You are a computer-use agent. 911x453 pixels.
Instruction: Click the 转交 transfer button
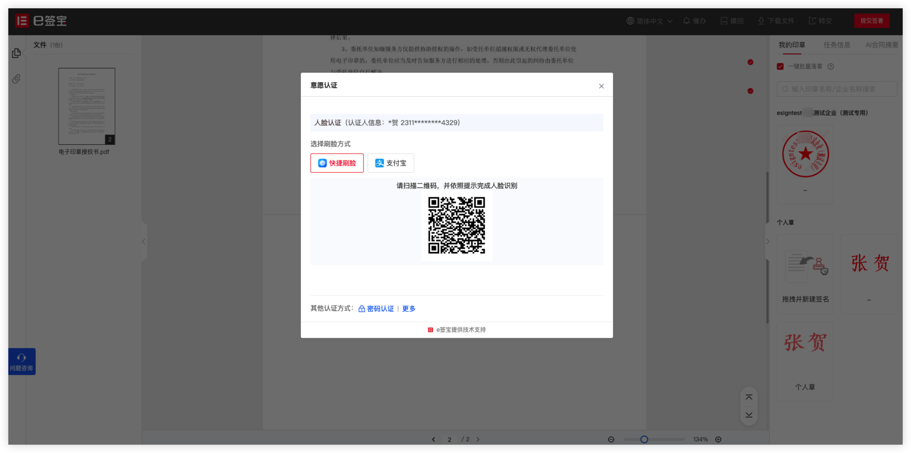click(x=821, y=21)
